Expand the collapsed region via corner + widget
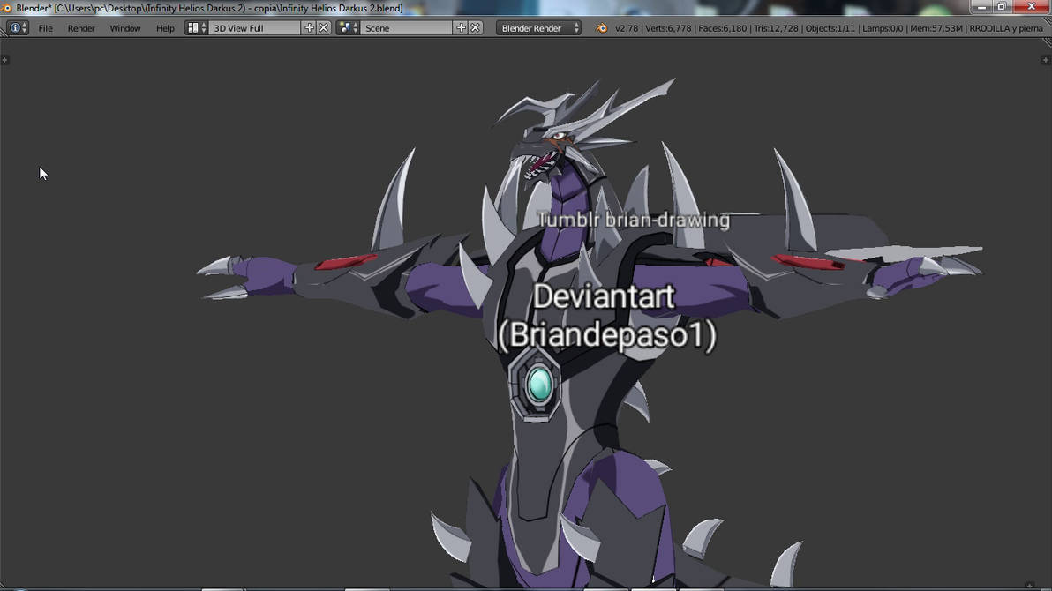 tap(6, 59)
